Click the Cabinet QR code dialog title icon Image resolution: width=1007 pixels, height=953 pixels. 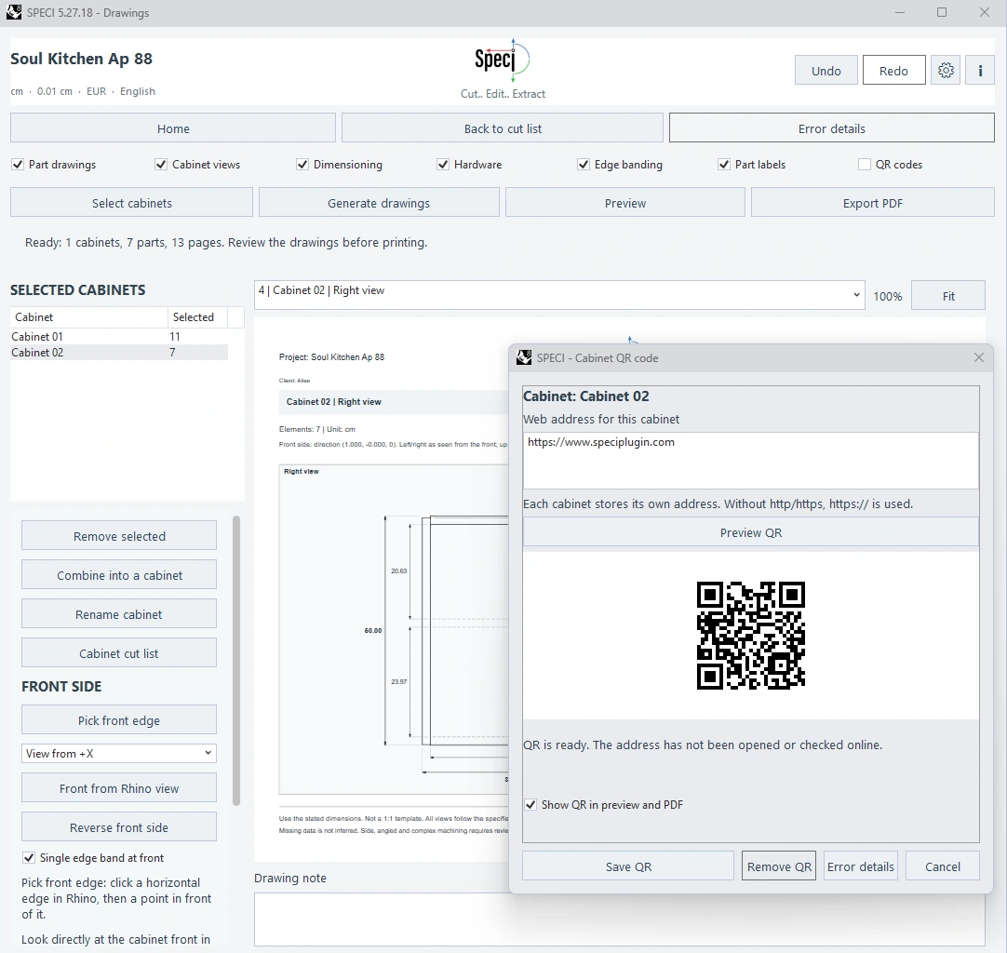click(524, 357)
